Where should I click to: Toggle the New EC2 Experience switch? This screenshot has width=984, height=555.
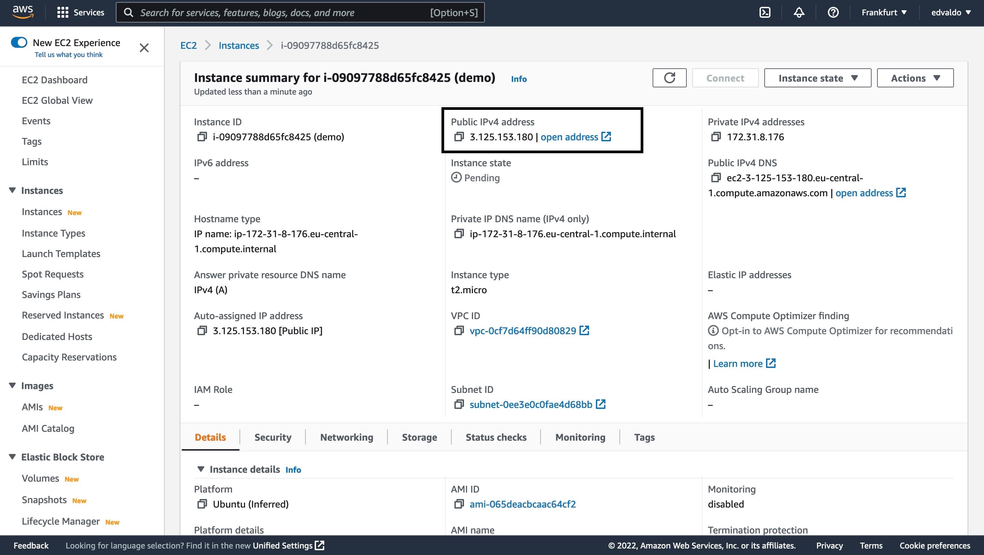click(19, 42)
